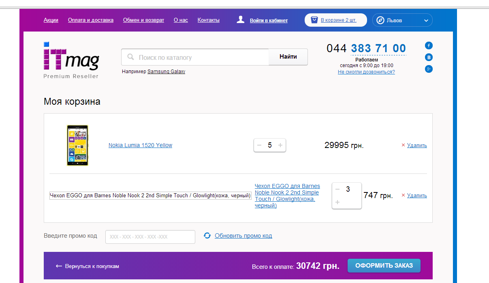
Task: Click the Чехол EGGO missing image placeholder
Action: 150,196
